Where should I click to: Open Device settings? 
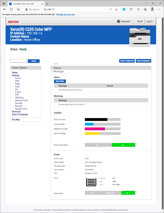click(x=18, y=78)
